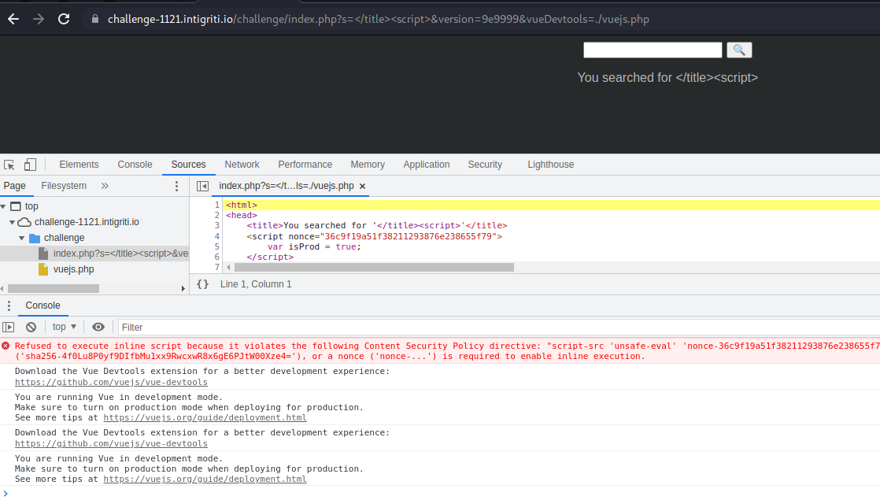
Task: Open second vuejs.org deployment guide link
Action: pos(205,479)
